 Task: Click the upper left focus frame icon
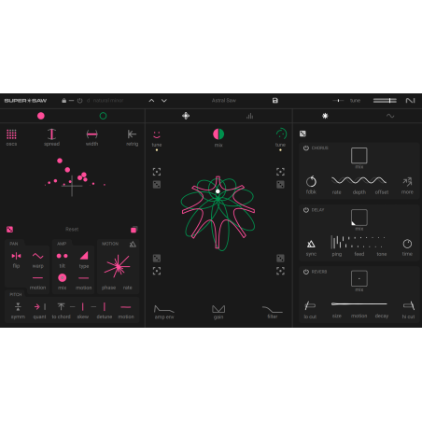[x=157, y=172]
